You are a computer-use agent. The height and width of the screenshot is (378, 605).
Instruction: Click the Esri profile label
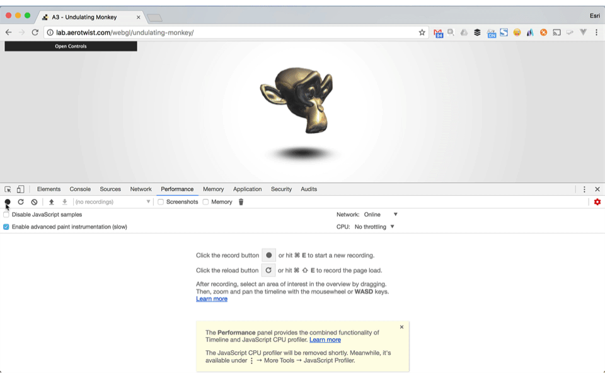[x=594, y=16]
